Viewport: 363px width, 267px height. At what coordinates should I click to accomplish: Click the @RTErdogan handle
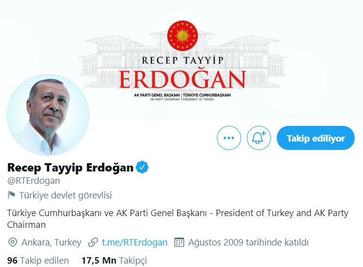click(34, 181)
